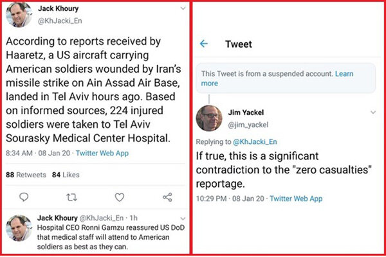This screenshot has width=386, height=257.
Task: Click the reply speech bubble icon
Action: (24, 197)
